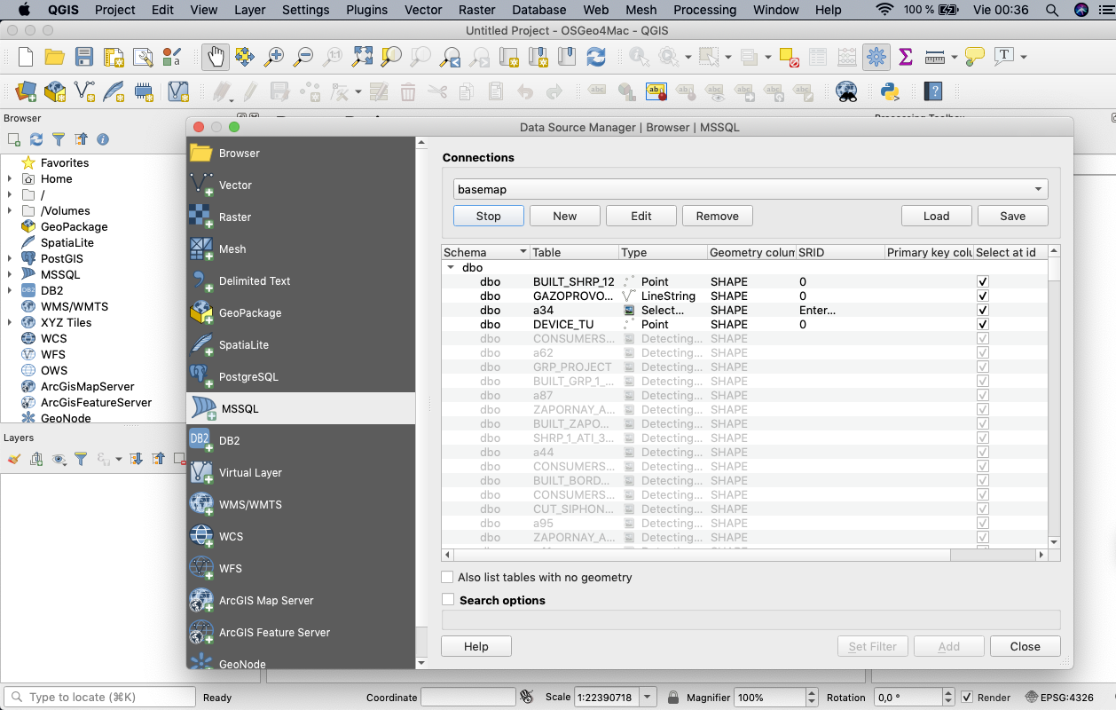Click the Help Contents book icon
This screenshot has height=710, width=1116.
click(932, 91)
